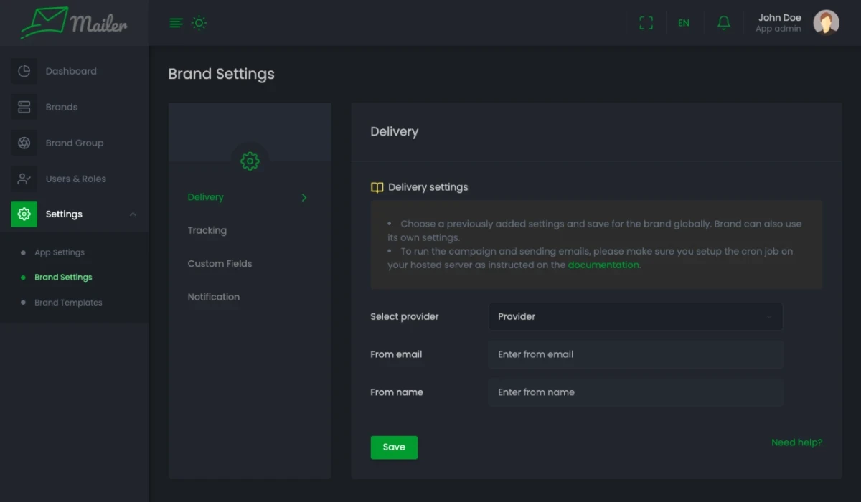The height and width of the screenshot is (502, 861).
Task: Select the Notification settings tab
Action: (x=214, y=297)
